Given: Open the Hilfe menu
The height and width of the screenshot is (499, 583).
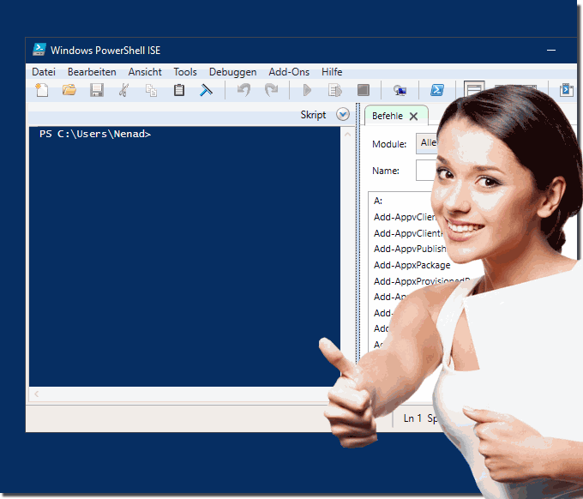Looking at the screenshot, I should click(x=332, y=72).
